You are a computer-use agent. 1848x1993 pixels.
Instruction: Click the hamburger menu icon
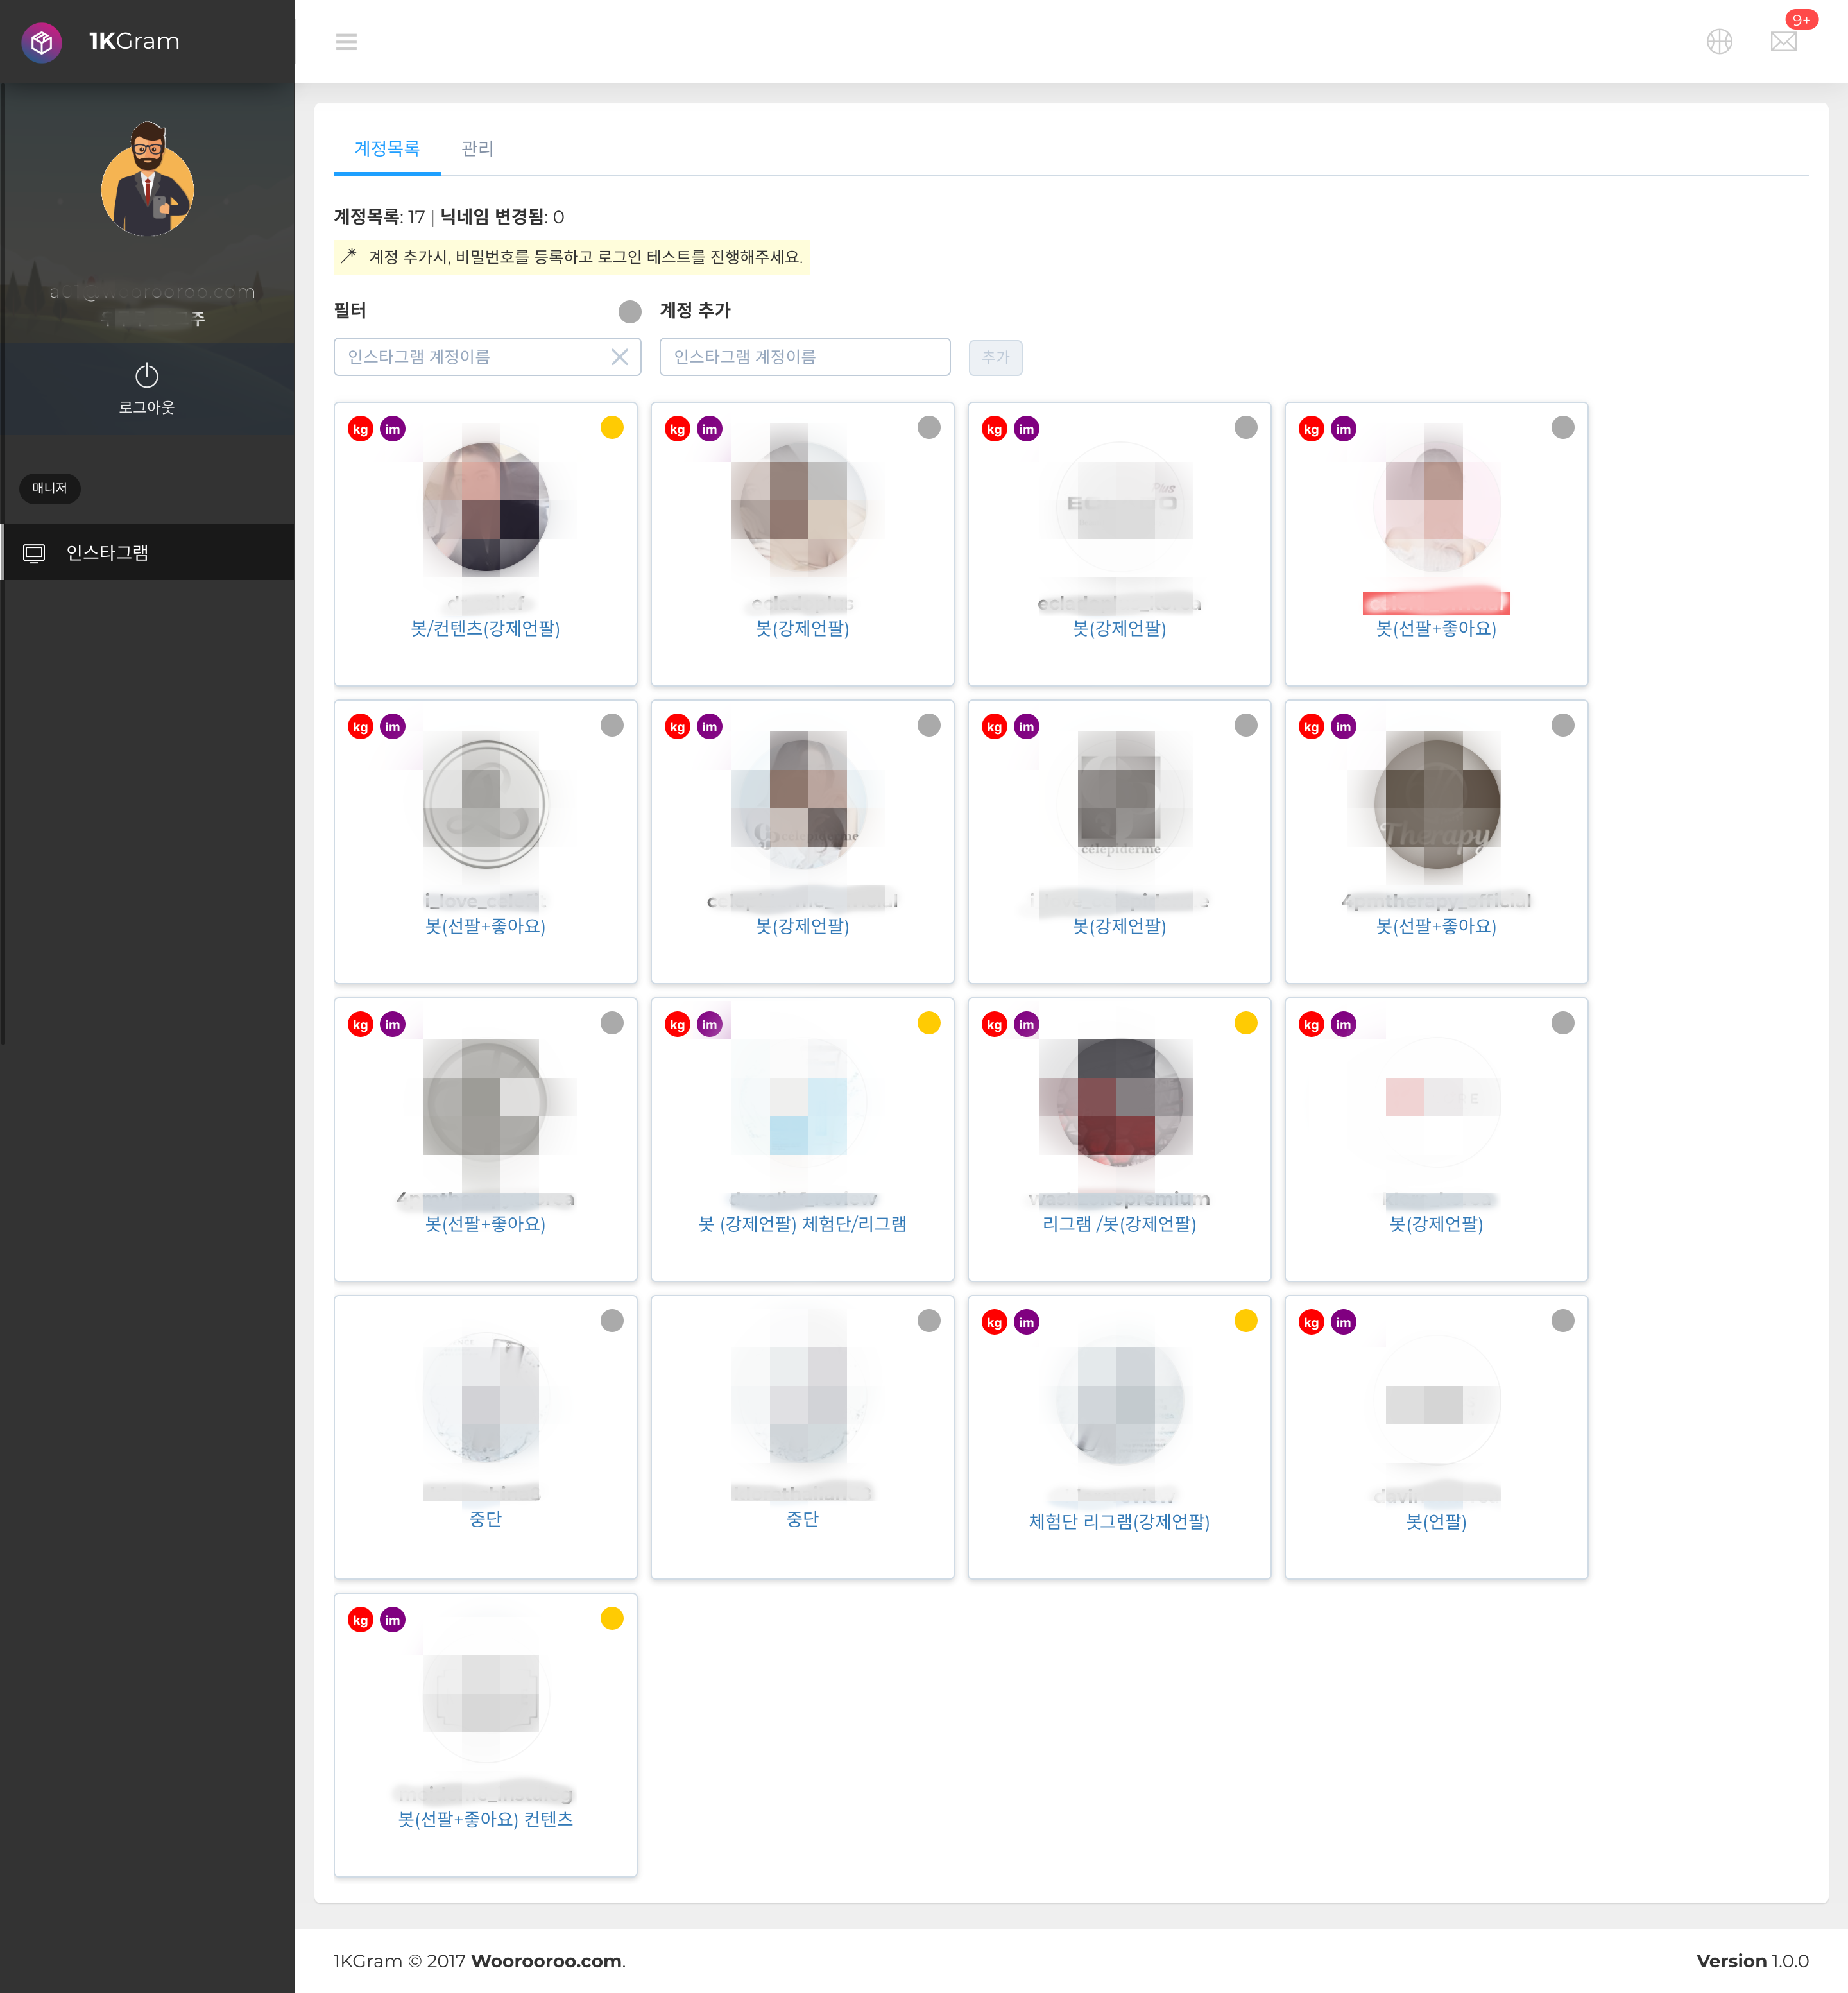click(x=346, y=42)
